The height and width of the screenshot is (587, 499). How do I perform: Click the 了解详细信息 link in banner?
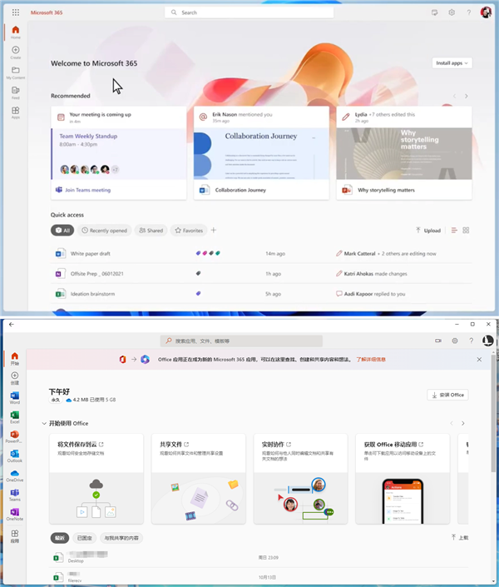[x=371, y=360]
